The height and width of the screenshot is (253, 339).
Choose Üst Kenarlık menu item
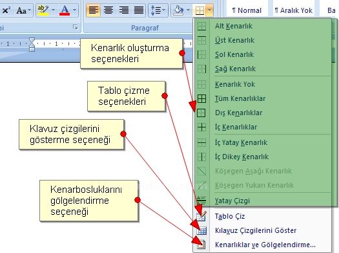coord(263,40)
